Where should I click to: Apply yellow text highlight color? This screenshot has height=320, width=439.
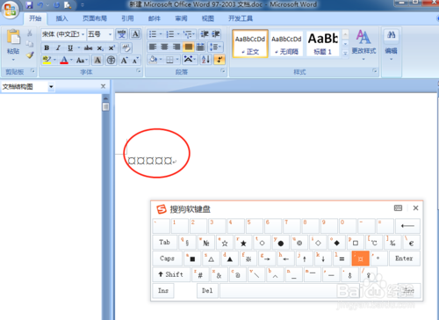pos(47,60)
